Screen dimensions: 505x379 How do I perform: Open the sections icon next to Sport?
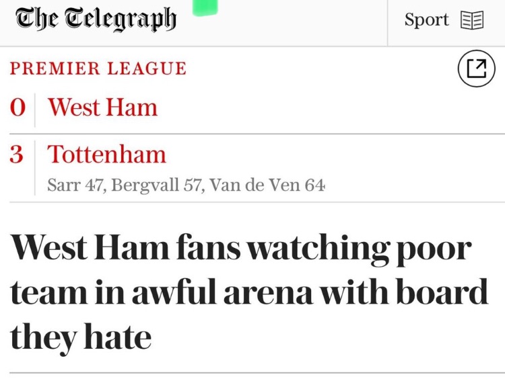click(x=472, y=20)
